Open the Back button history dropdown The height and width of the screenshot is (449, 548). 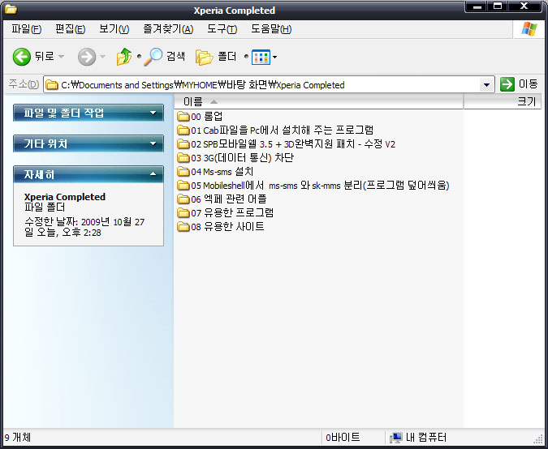coord(62,57)
